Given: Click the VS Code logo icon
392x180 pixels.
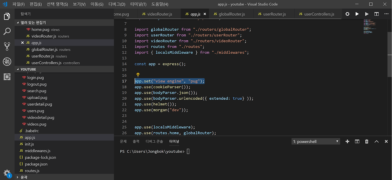Looking at the screenshot, I should click(x=5, y=4).
